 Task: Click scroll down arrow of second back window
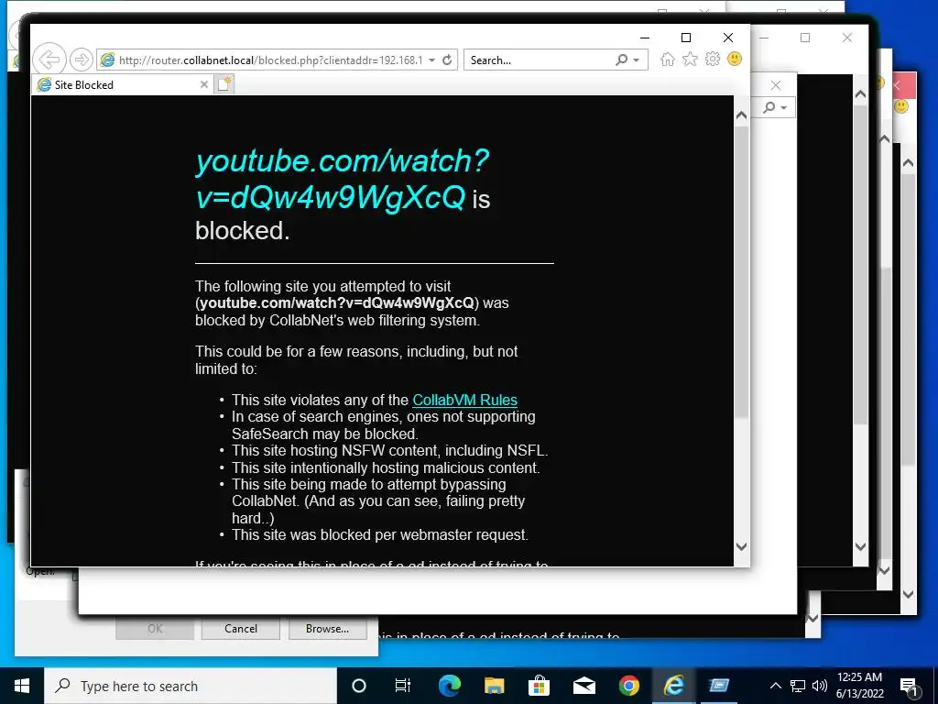pyautogui.click(x=860, y=546)
